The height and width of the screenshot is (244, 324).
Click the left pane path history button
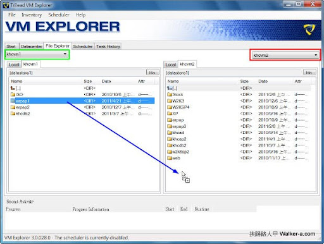(x=153, y=73)
